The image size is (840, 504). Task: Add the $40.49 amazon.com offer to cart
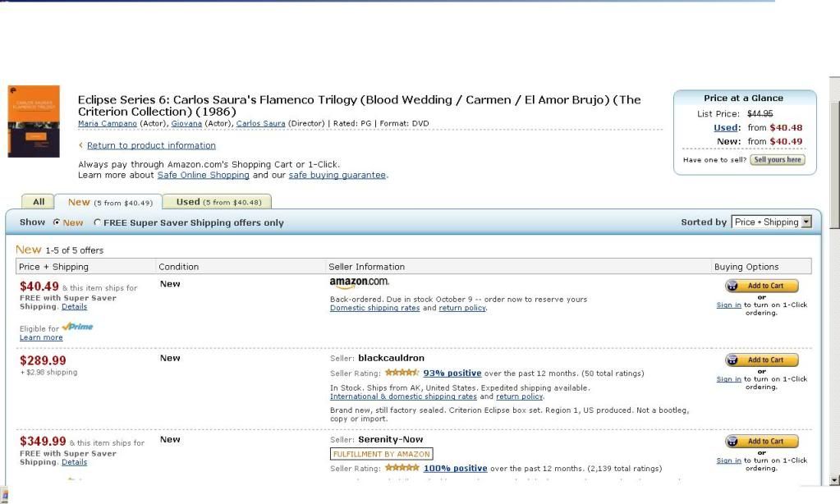[762, 286]
